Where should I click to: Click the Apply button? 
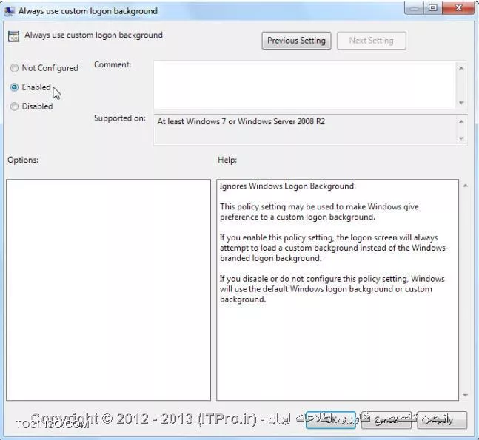(x=442, y=420)
